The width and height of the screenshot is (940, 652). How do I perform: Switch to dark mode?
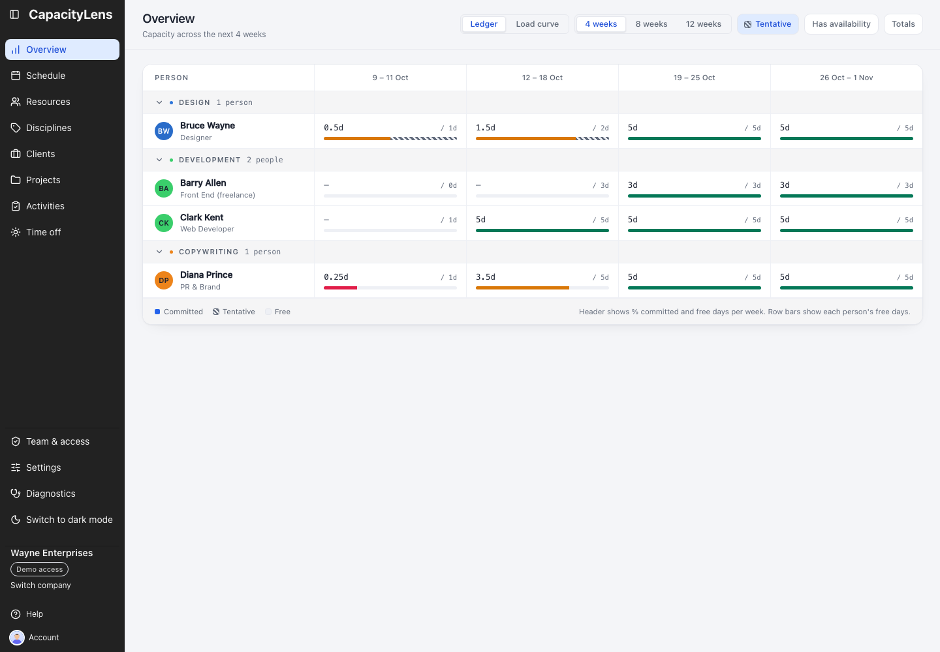[62, 520]
